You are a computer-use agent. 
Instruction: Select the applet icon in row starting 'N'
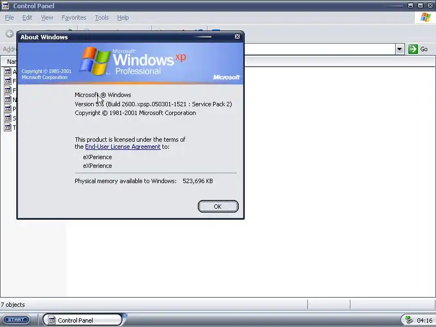[8, 100]
